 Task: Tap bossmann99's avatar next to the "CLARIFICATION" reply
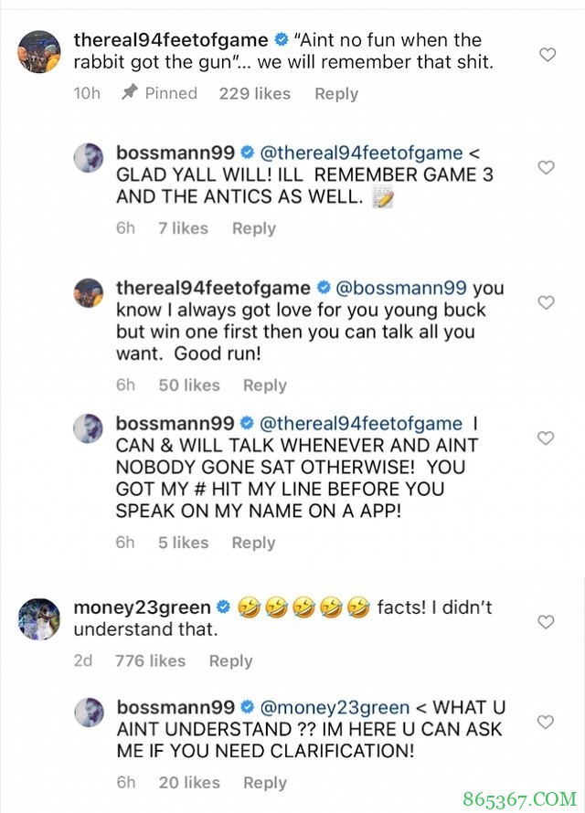pos(90,713)
